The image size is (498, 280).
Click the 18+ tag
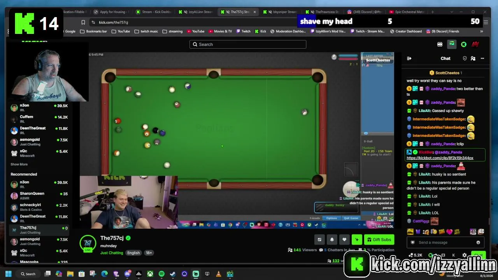tap(149, 253)
